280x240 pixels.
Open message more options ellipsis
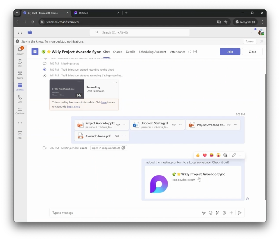(241, 155)
